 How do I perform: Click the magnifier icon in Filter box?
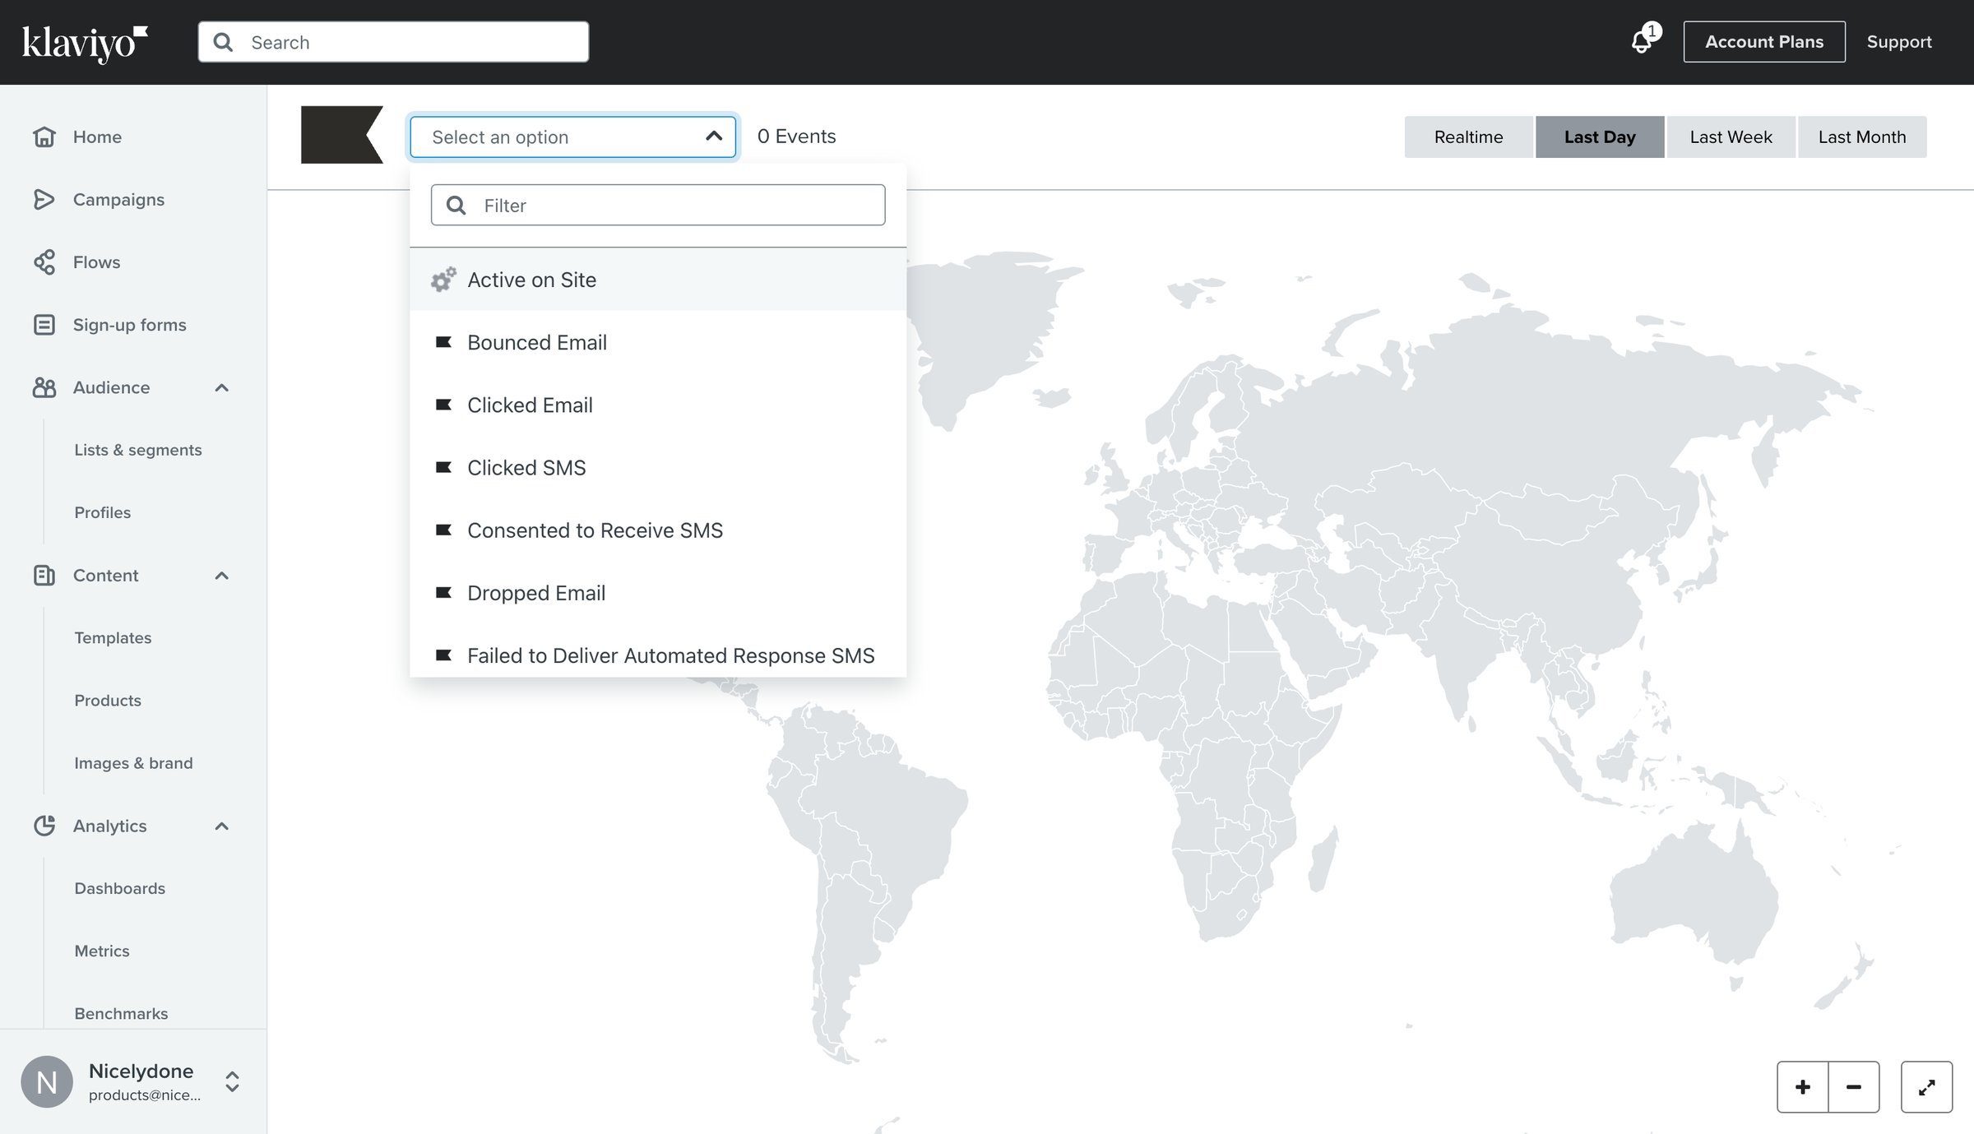coord(456,205)
